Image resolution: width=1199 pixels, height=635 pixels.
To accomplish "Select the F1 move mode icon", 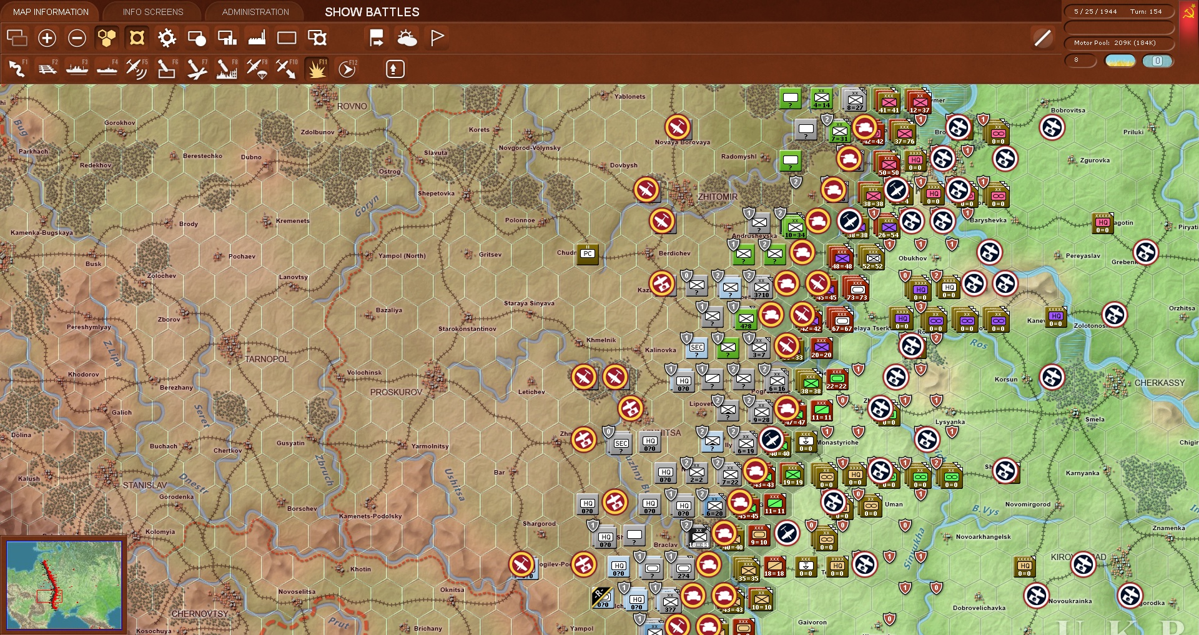I will pos(17,69).
